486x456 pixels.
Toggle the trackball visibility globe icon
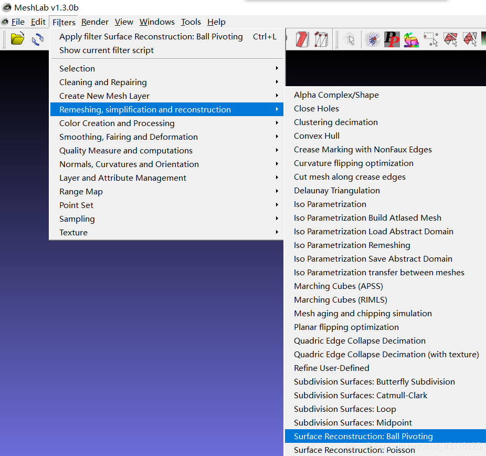point(348,39)
